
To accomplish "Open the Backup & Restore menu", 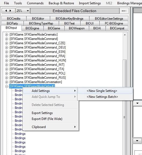I will tap(61, 3).
